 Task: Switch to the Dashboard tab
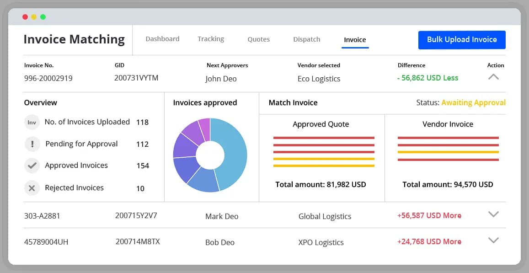click(162, 39)
